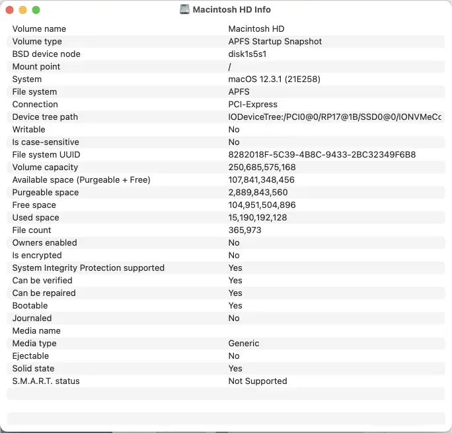Viewport: 452px width, 433px height.
Task: Select the 'Is case-sensitive' label
Action: click(46, 142)
